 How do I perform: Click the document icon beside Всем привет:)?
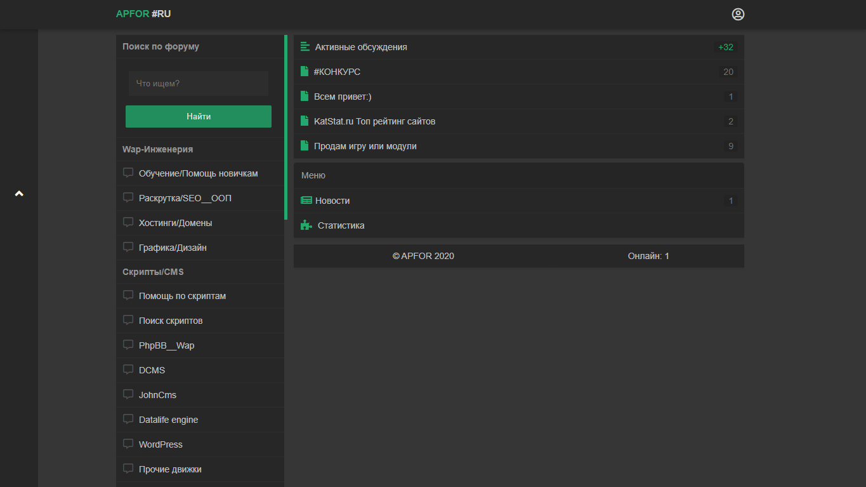[305, 96]
